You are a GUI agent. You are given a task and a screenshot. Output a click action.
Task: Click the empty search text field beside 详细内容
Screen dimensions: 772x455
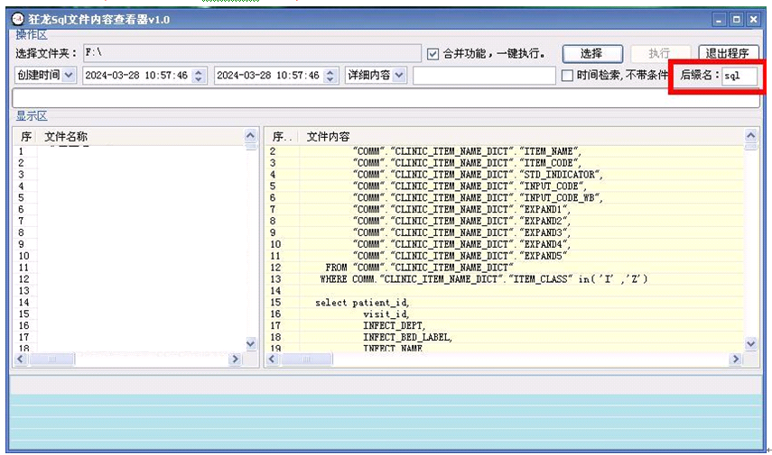coord(484,75)
